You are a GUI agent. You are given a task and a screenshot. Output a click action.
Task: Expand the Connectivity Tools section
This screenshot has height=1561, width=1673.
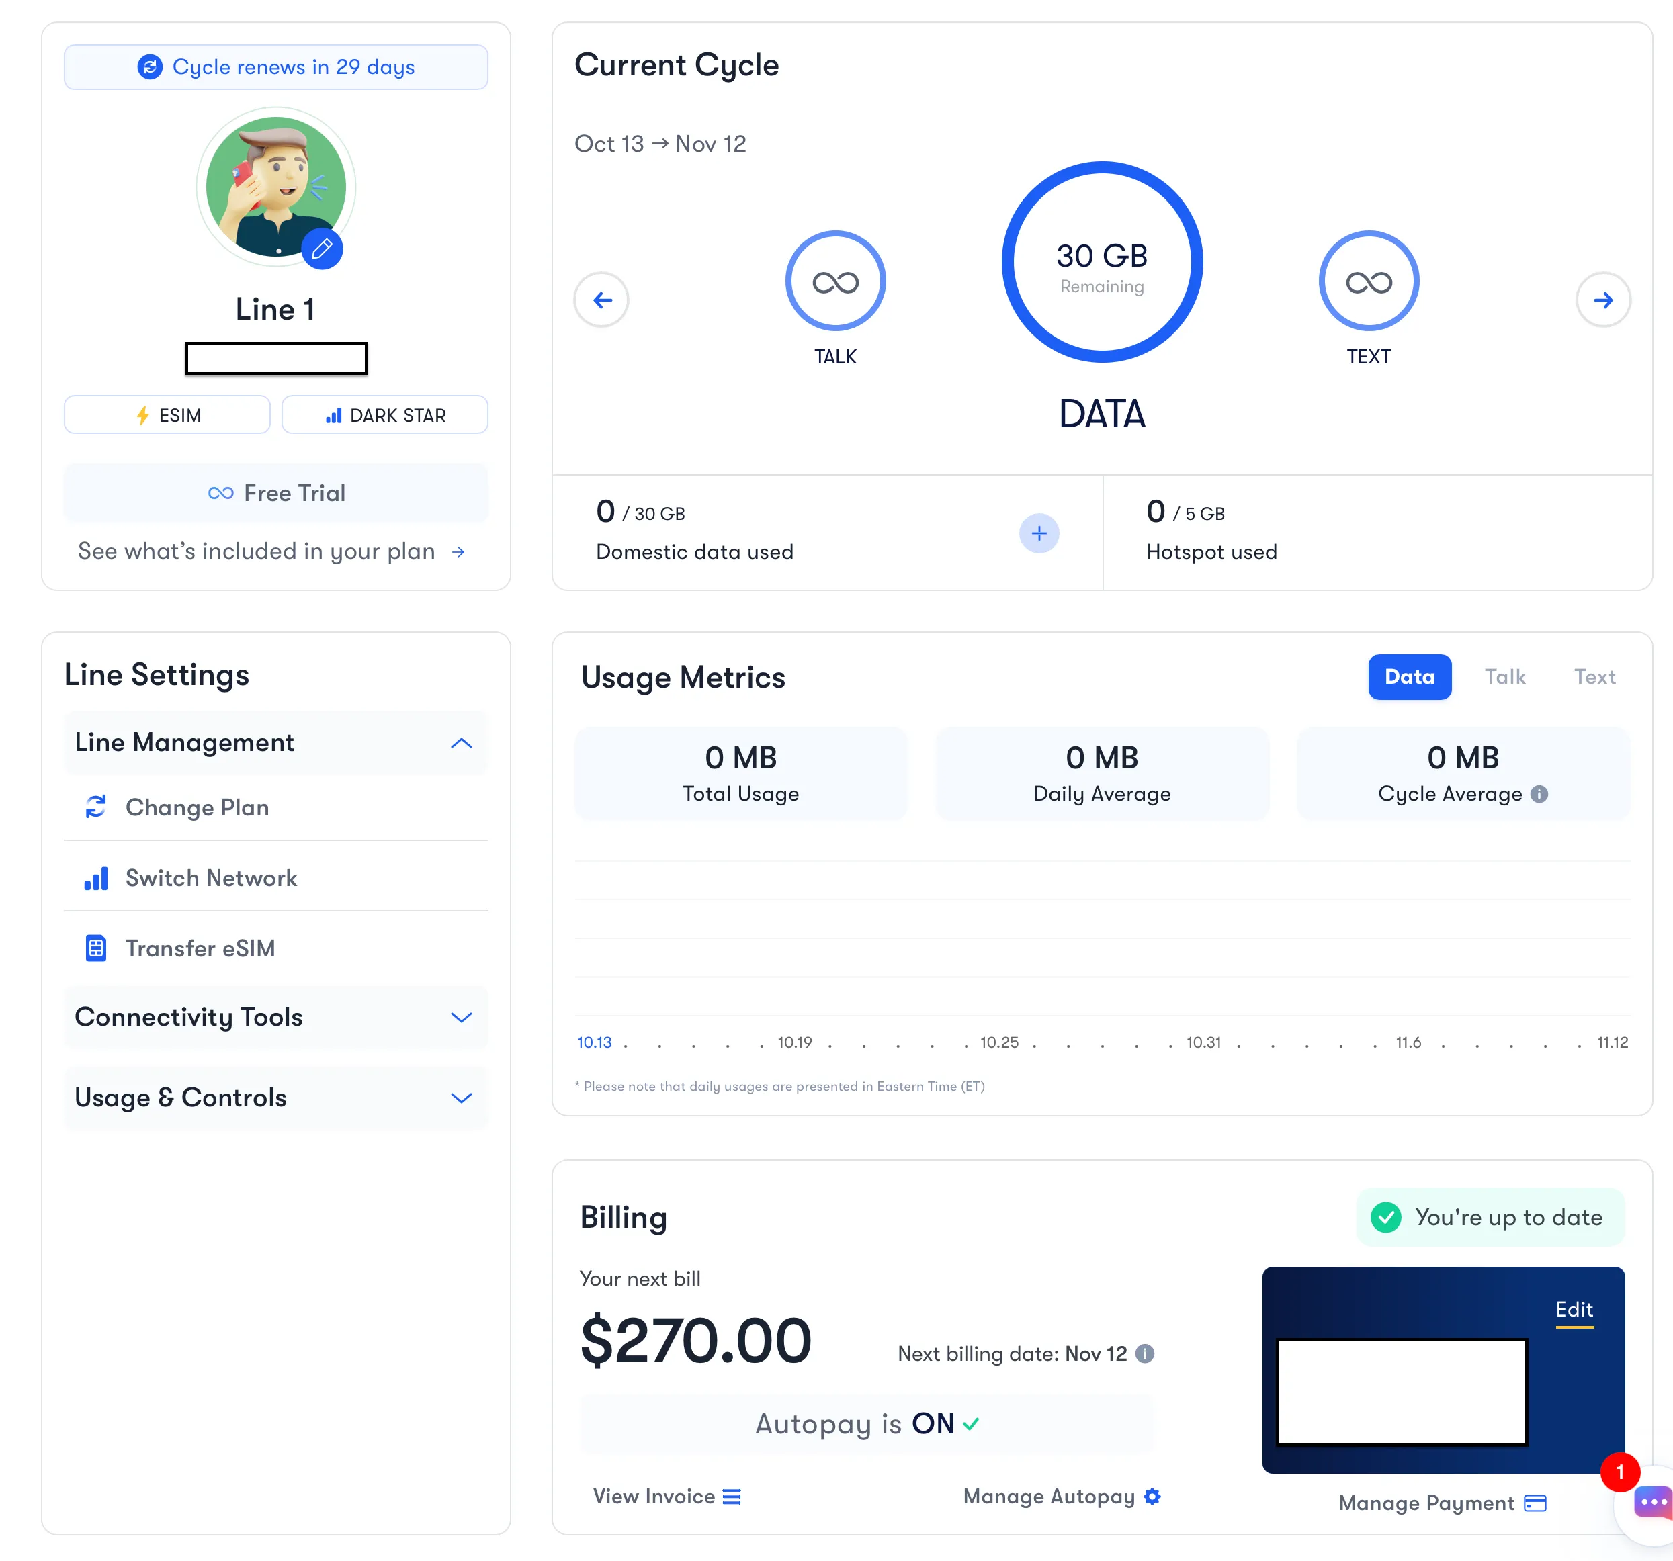pos(461,1016)
